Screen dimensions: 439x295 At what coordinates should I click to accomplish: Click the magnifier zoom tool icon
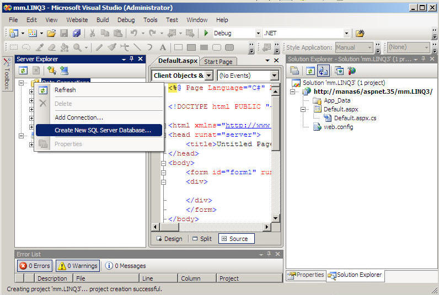(x=77, y=47)
